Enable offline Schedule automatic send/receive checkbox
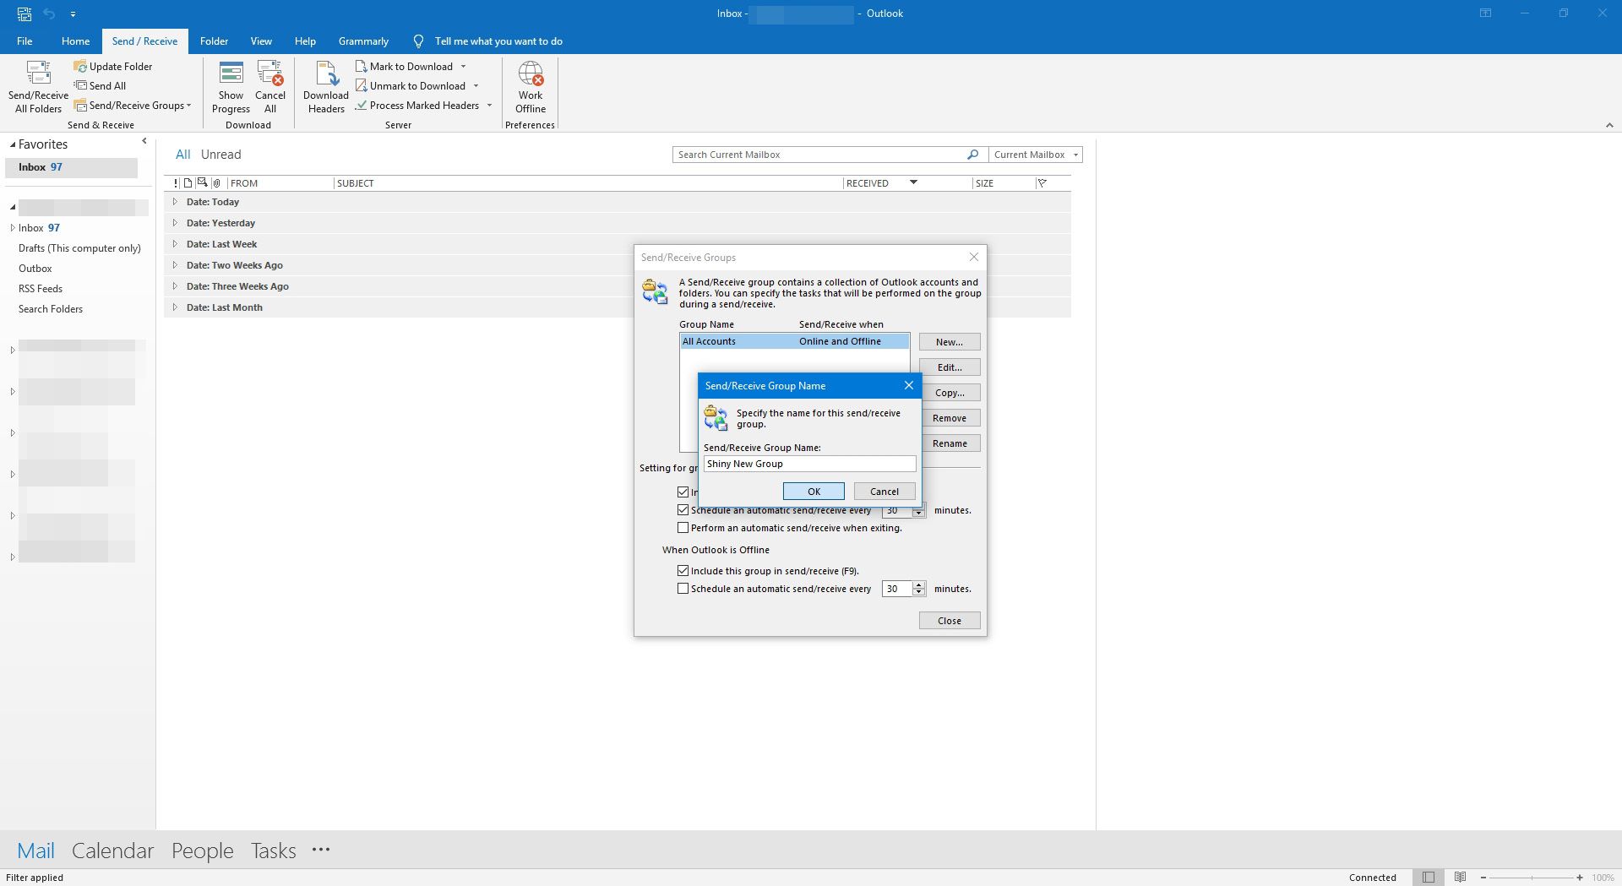Image resolution: width=1622 pixels, height=886 pixels. [x=683, y=589]
